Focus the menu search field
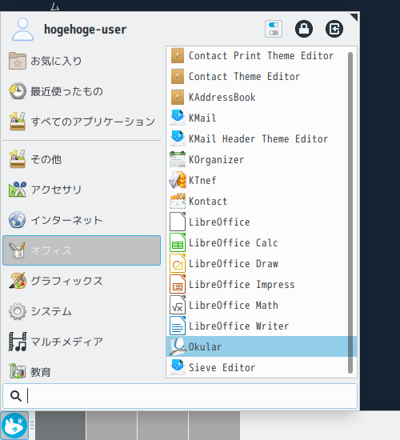Viewport: 400px width, 440px height. point(180,396)
